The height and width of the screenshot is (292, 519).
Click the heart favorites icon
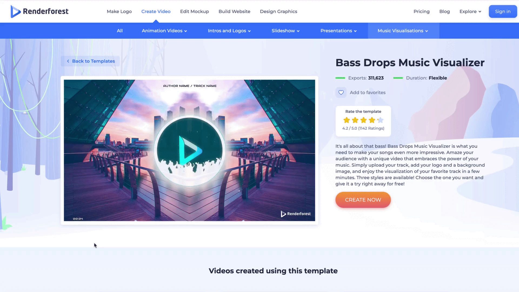coord(341,92)
